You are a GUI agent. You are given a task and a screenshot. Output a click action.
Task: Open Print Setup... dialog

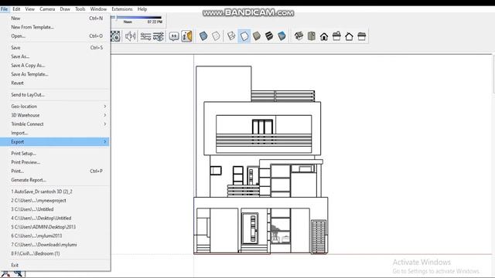(55, 154)
